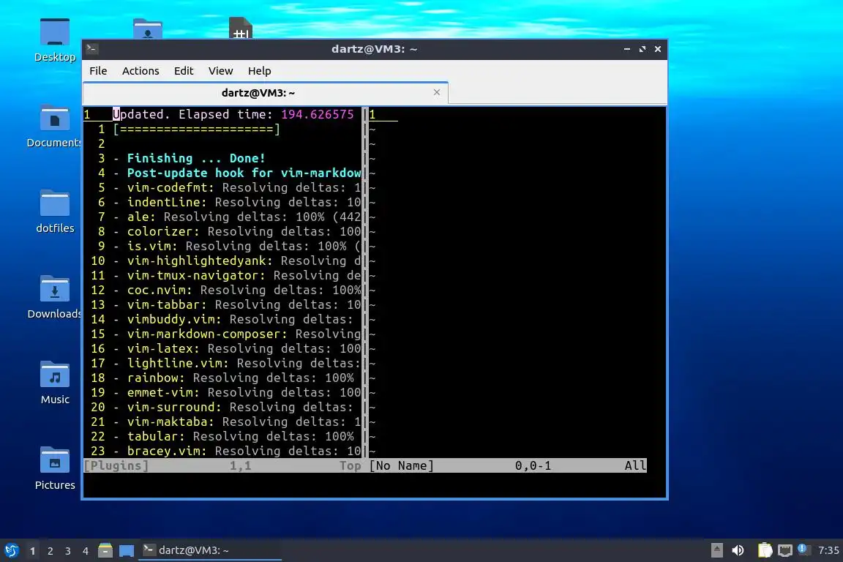Click the bracey.vim plugin line
Viewport: 843px width, 562px height.
(x=236, y=451)
